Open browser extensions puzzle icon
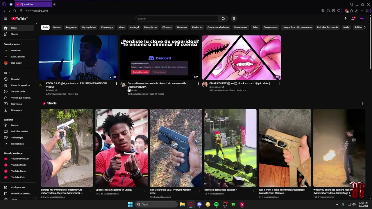 tap(351, 11)
